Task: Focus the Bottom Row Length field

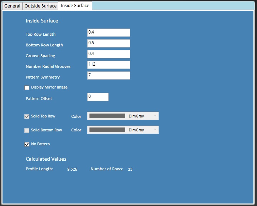Action: coord(108,43)
